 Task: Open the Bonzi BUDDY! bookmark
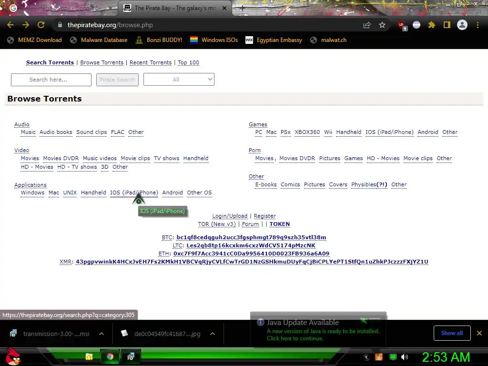tap(159, 40)
